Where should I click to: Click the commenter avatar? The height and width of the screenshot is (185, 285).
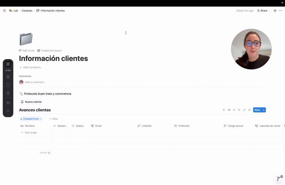[21, 82]
